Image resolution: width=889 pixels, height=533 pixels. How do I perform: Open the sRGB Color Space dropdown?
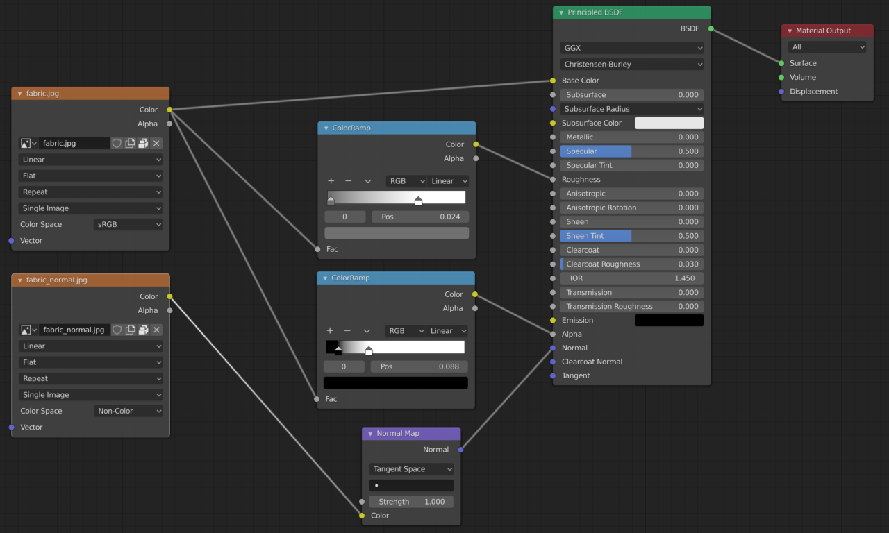coord(128,224)
